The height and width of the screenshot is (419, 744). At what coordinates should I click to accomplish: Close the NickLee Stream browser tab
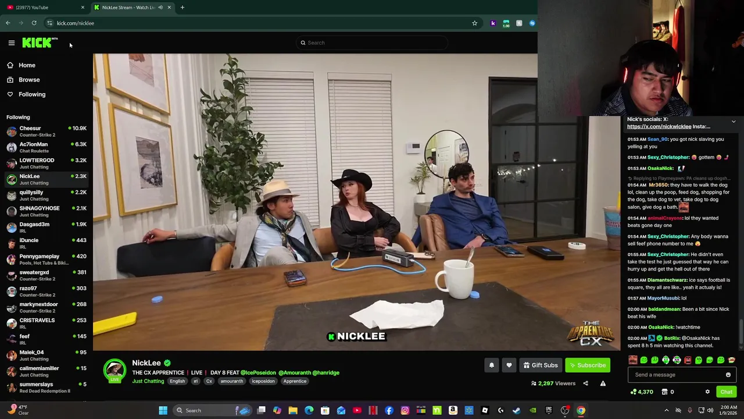tap(169, 7)
